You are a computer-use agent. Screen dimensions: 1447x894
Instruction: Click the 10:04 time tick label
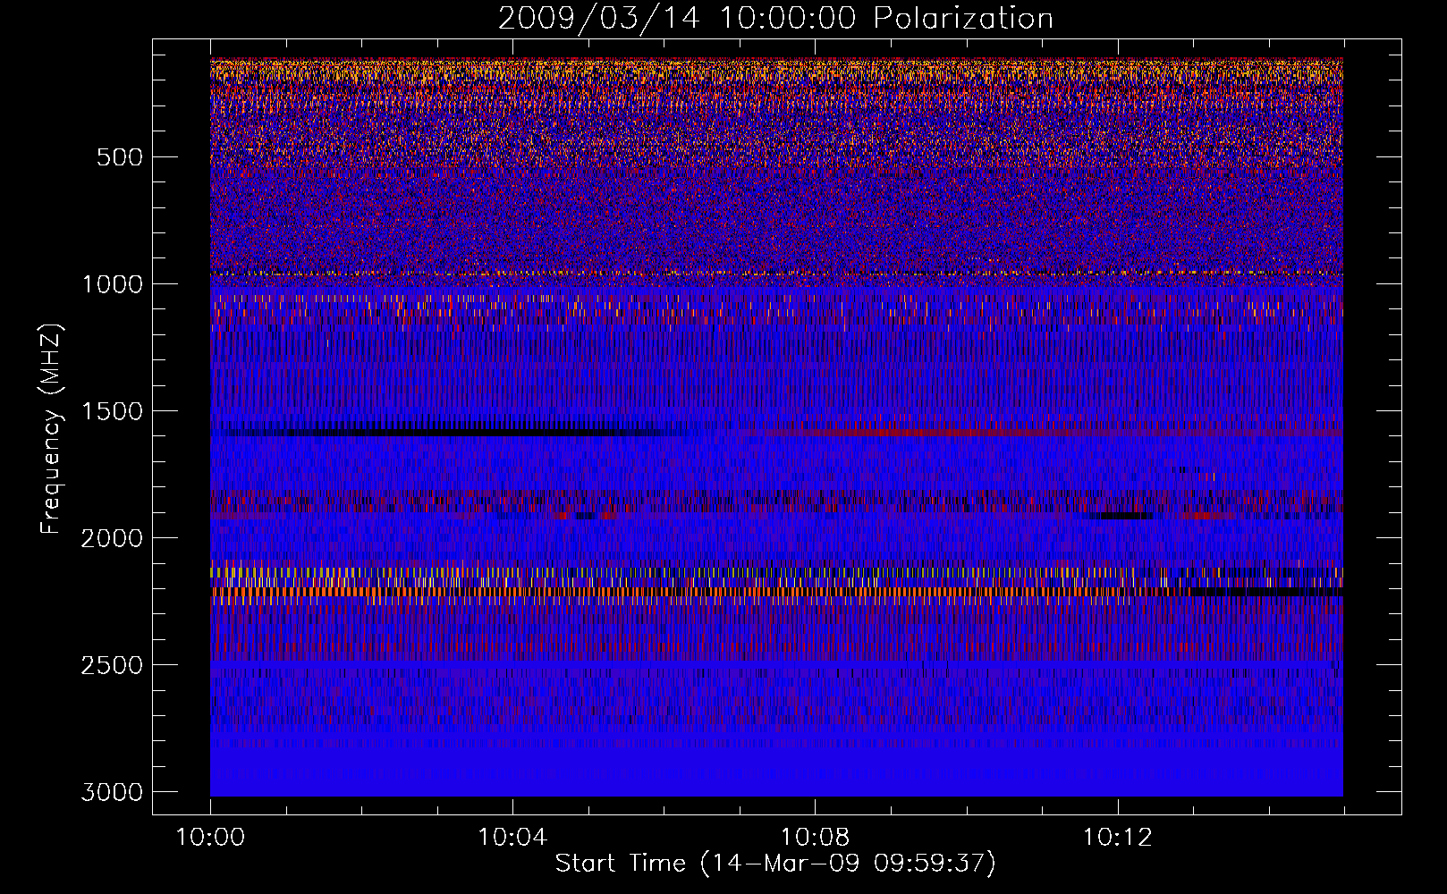tap(512, 838)
